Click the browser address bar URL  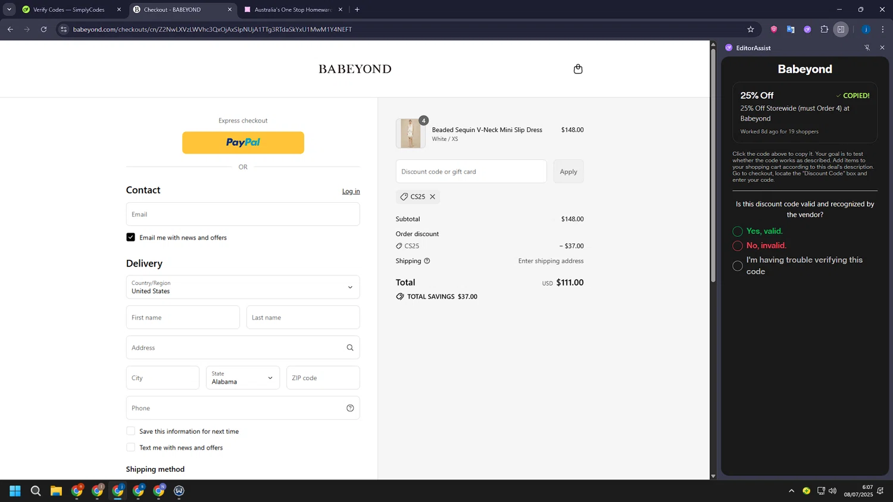213,29
